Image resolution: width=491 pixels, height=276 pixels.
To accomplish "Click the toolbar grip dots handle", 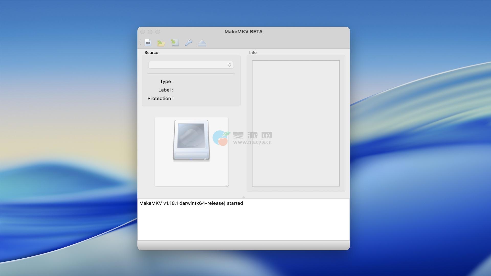I will click(x=140, y=42).
